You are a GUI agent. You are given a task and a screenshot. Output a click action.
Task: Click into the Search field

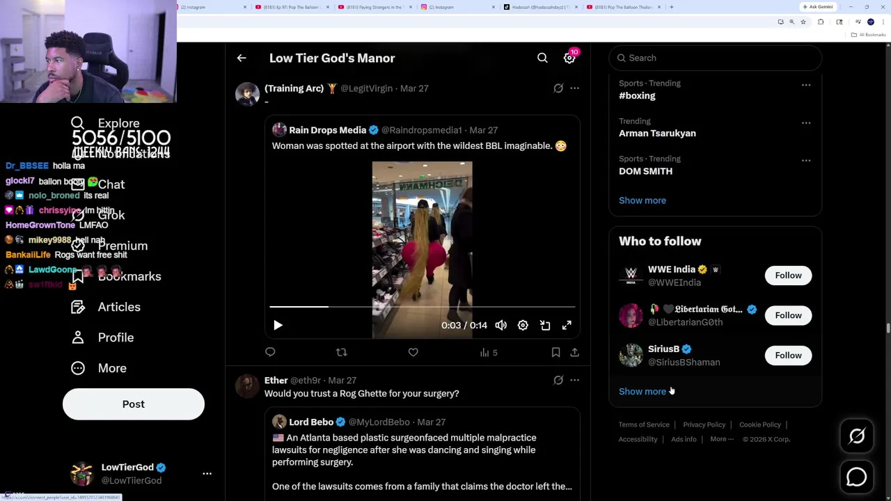715,58
